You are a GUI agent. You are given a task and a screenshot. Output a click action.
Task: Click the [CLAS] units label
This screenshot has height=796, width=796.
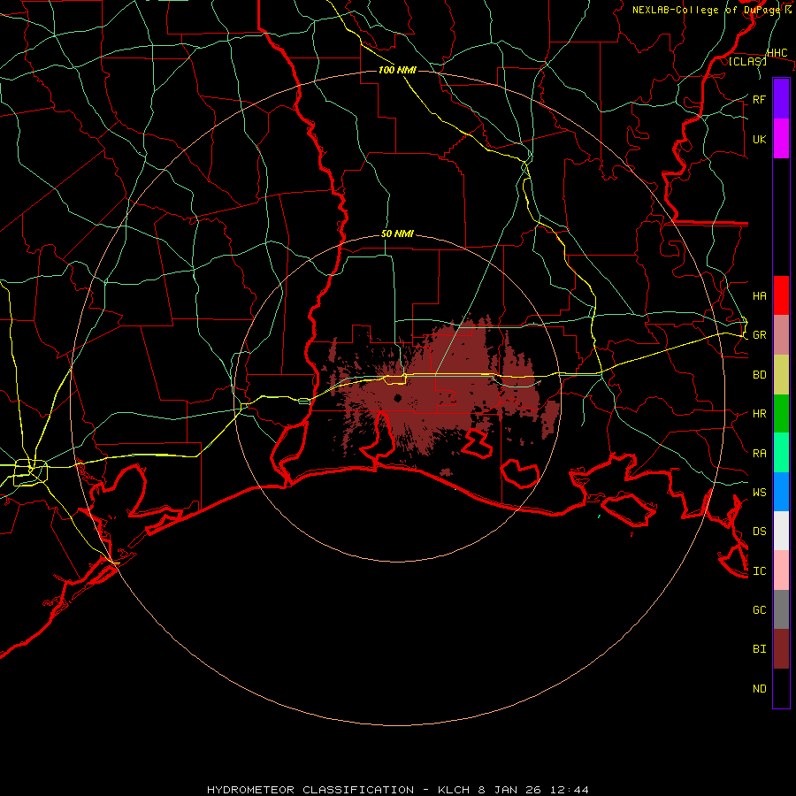pos(747,62)
